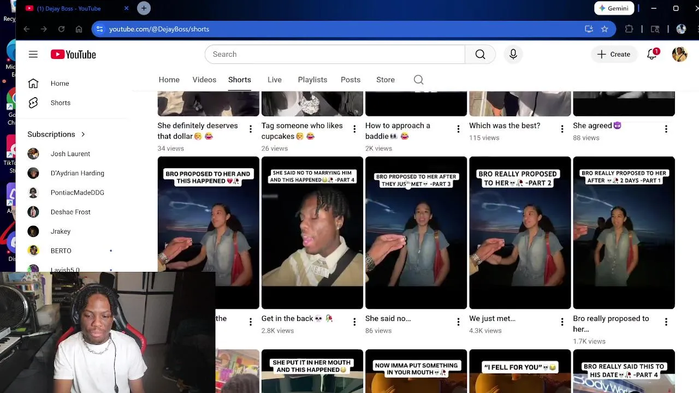
Task: View site information icon in address bar
Action: (x=99, y=29)
